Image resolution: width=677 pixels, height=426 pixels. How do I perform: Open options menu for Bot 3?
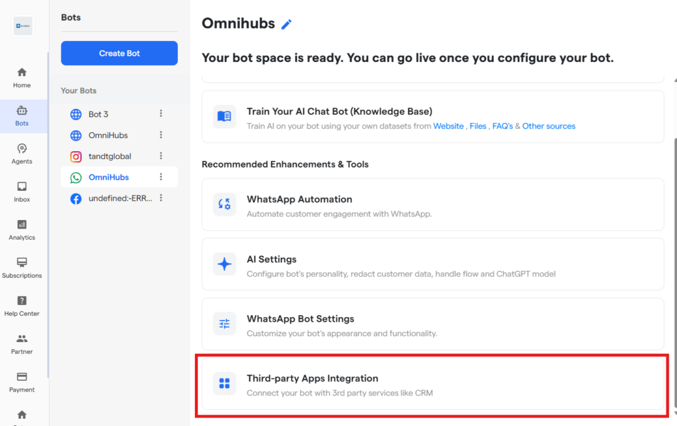(x=161, y=114)
